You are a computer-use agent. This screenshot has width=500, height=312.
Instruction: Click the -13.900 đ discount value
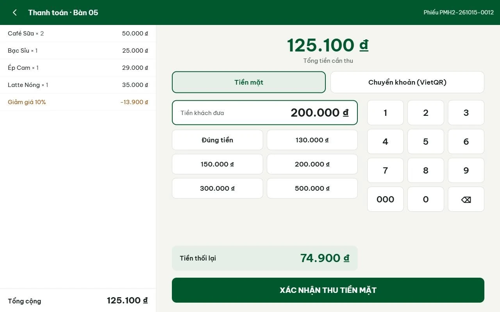(x=134, y=102)
